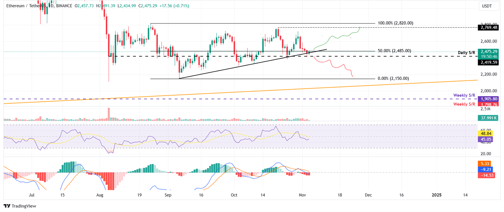Screen dimensions: 504x212
Task: Select the Daily S/R line label
Action: 467,52
